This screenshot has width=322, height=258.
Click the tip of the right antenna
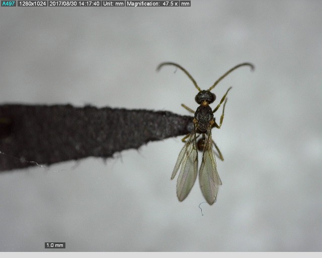(252, 66)
